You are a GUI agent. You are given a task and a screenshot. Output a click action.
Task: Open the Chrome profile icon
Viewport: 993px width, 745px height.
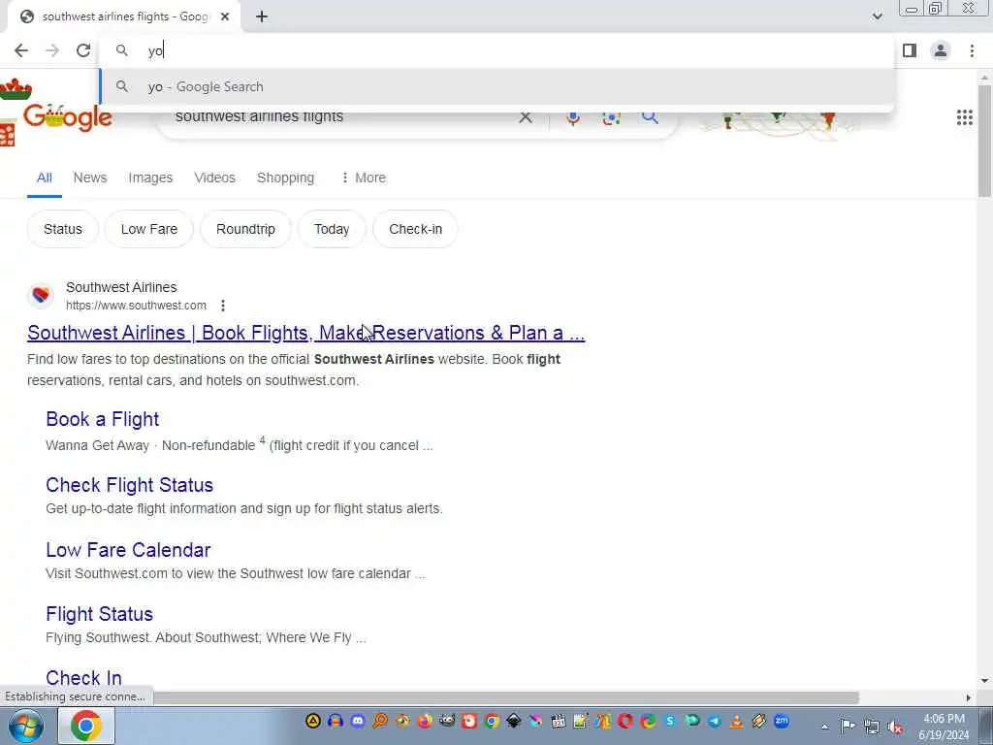(x=941, y=50)
